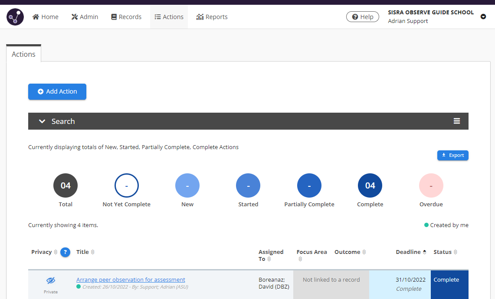Viewport: 495px width, 299px height.
Task: Click the Not Yet Complete counter
Action: [x=126, y=185]
